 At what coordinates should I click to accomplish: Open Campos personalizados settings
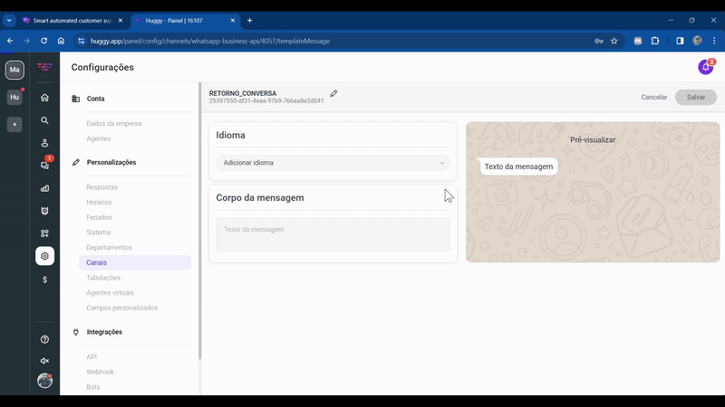tap(122, 308)
